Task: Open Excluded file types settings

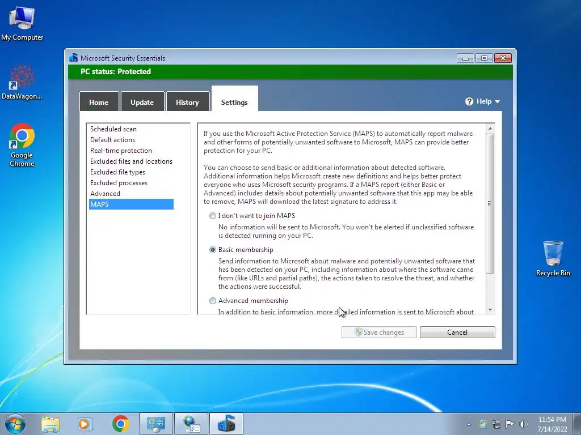Action: click(x=118, y=172)
